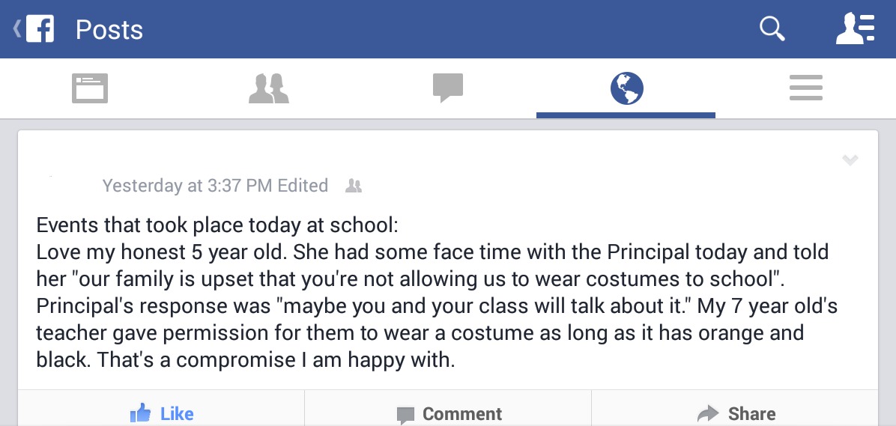Switch to the News Feed tab
896x426 pixels.
[90, 88]
